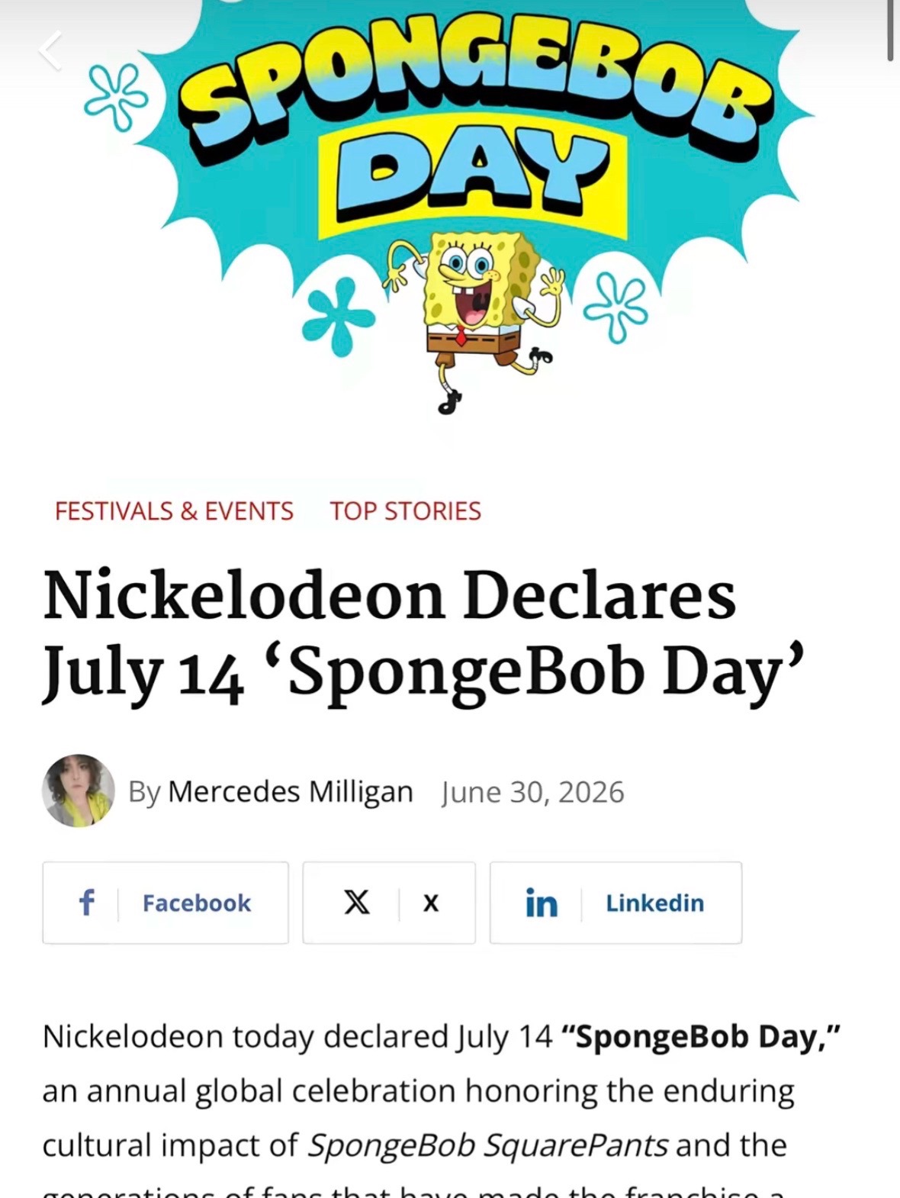Viewport: 900px width, 1198px height.
Task: Open Mercedes Milligan author page
Action: pyautogui.click(x=291, y=792)
